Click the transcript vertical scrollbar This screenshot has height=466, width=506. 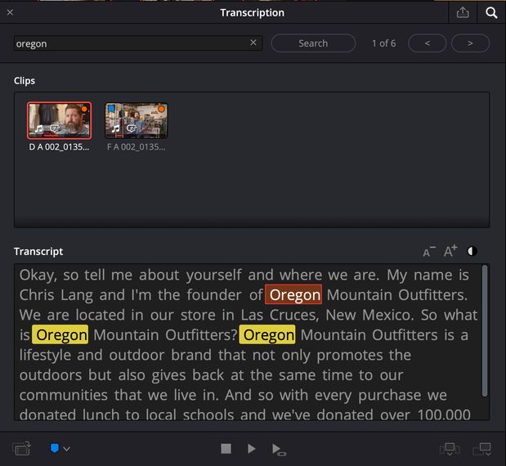(x=485, y=331)
